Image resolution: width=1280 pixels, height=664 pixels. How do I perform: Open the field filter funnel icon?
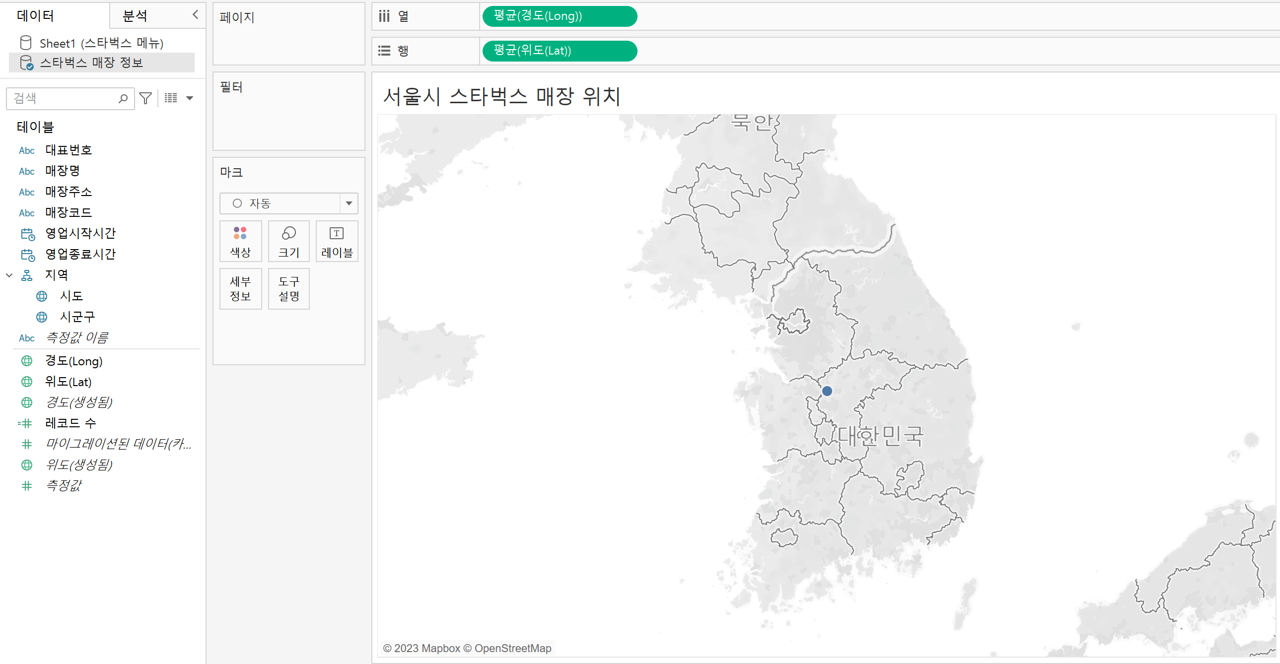[x=145, y=98]
